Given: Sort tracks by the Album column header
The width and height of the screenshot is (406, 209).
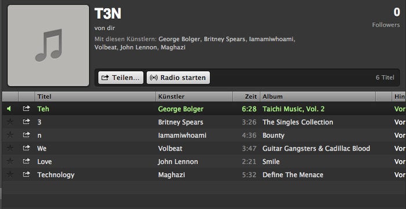Looking at the screenshot, I should click(x=318, y=97).
